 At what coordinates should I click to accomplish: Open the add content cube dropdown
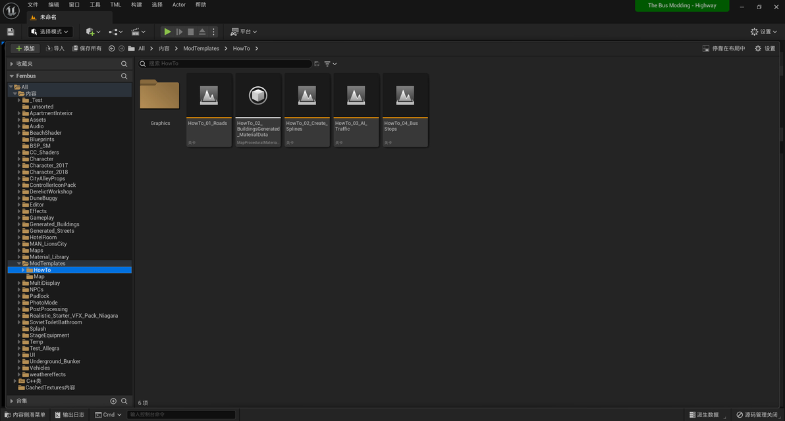tap(93, 32)
